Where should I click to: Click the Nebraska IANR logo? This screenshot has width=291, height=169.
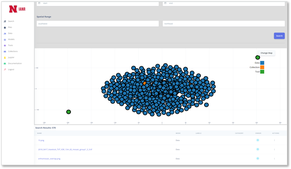(x=17, y=9)
